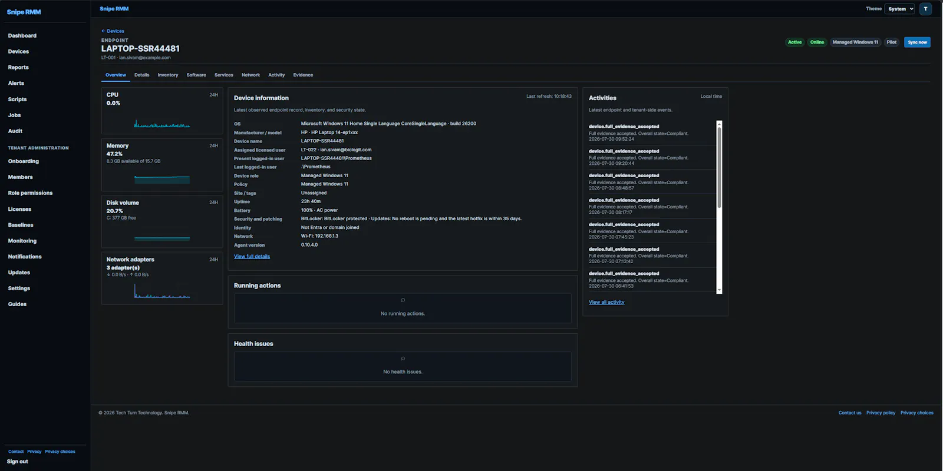
Task: Switch to the Overview tab
Action: [x=116, y=75]
